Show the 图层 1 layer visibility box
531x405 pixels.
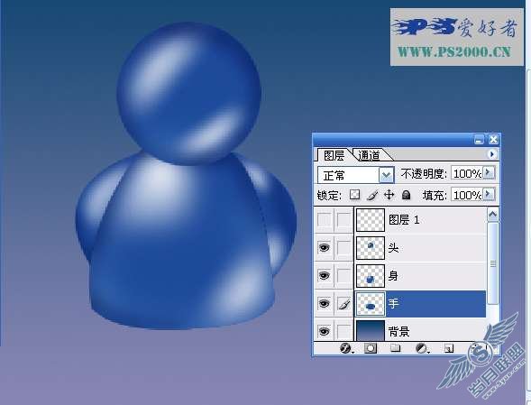(x=324, y=220)
